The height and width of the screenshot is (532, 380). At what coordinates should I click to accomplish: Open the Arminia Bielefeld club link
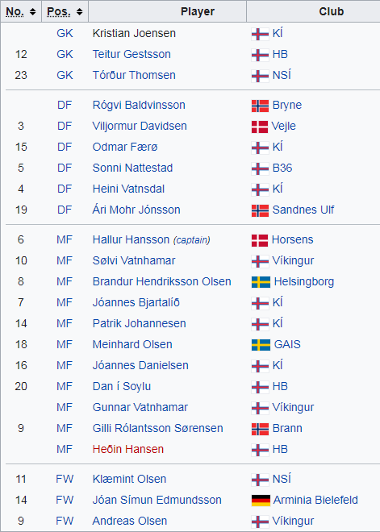click(315, 500)
